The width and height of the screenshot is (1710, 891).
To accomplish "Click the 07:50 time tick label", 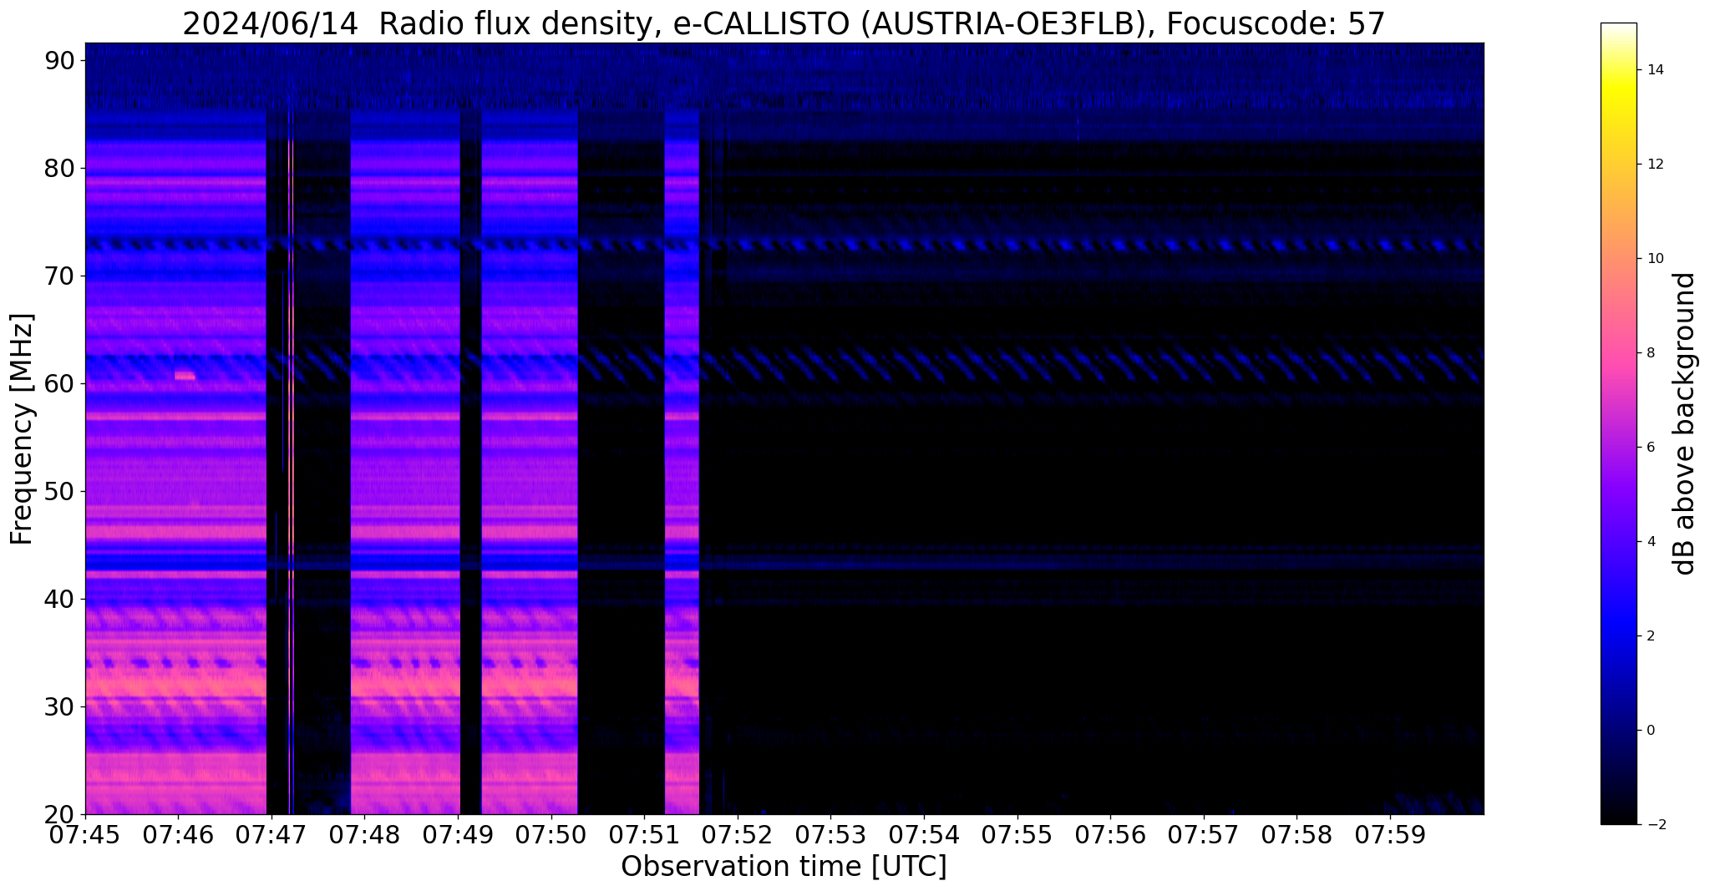I will coord(551,834).
